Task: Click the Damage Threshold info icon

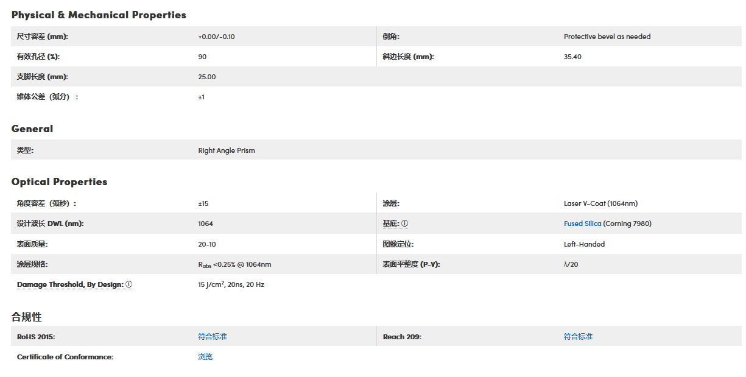Action: pyautogui.click(x=129, y=284)
